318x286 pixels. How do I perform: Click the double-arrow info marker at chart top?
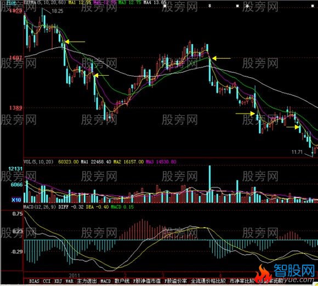[209, 6]
